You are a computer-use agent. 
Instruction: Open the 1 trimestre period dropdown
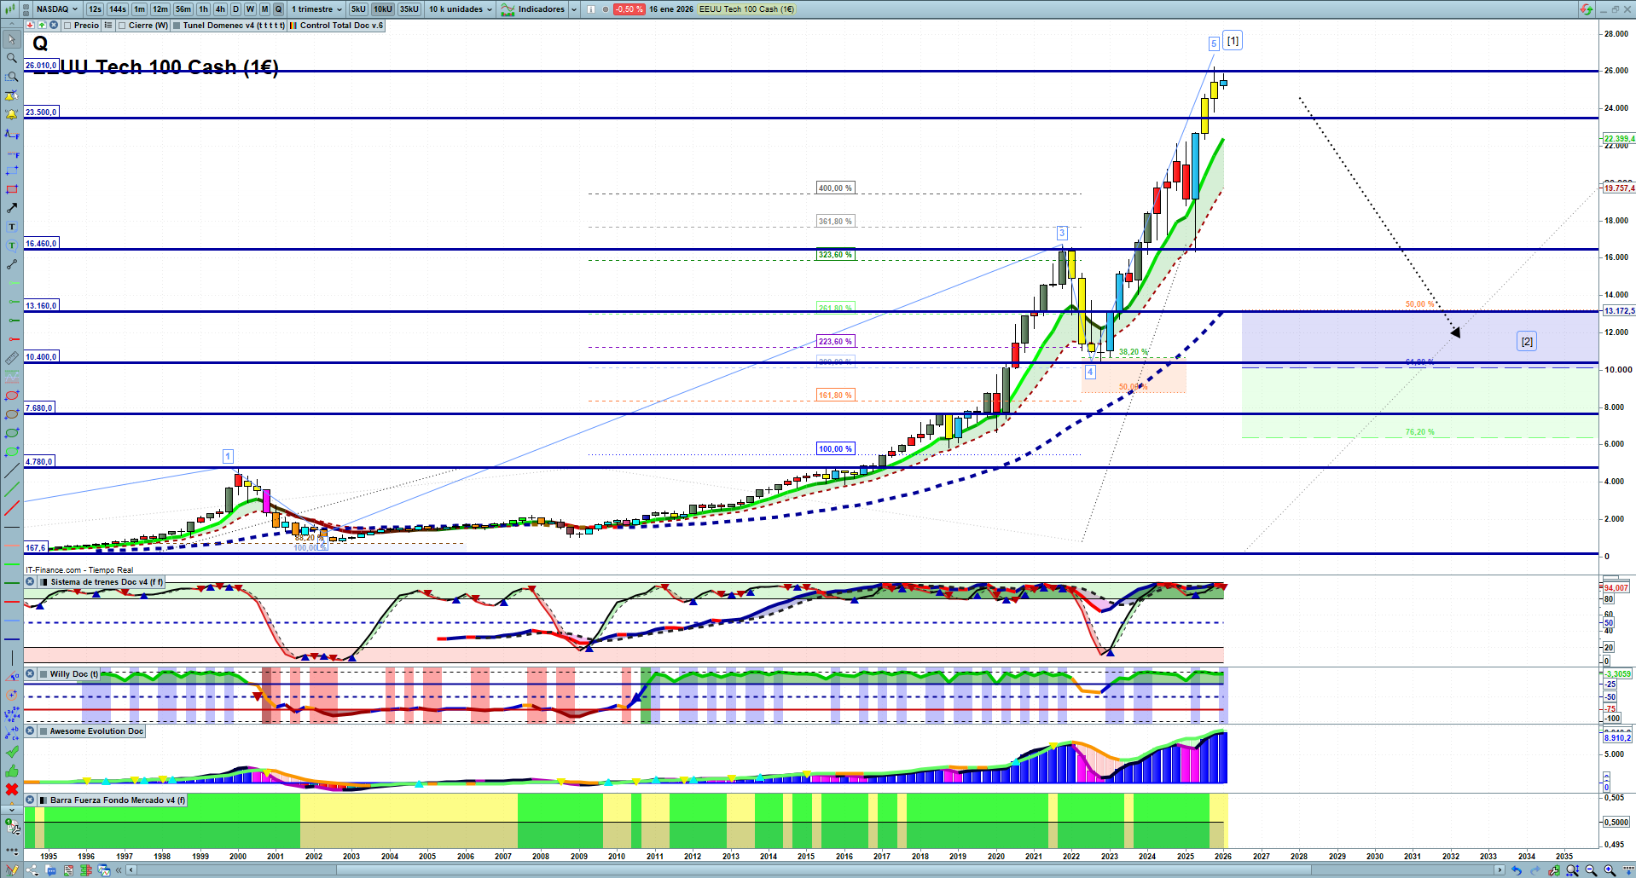coord(317,9)
